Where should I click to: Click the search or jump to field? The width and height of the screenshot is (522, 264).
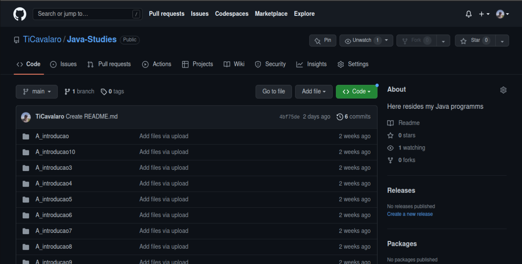click(87, 14)
